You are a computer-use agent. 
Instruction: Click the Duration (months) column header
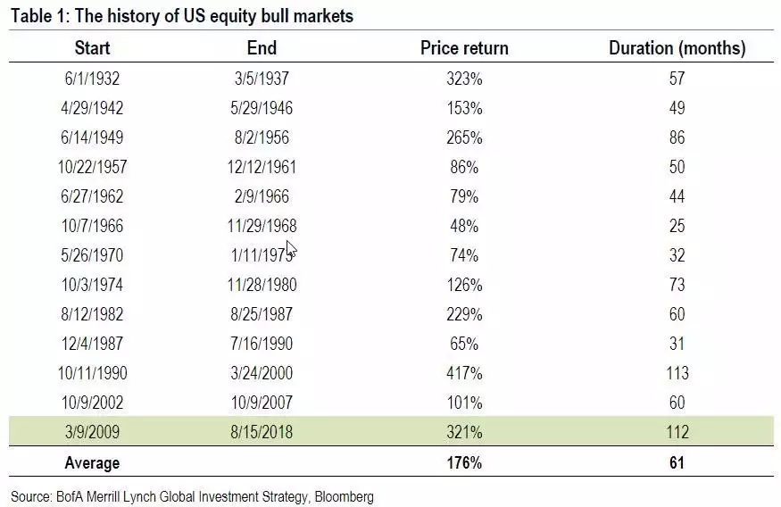coord(677,48)
